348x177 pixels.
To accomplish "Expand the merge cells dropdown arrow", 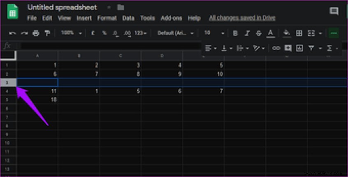I will [320, 33].
